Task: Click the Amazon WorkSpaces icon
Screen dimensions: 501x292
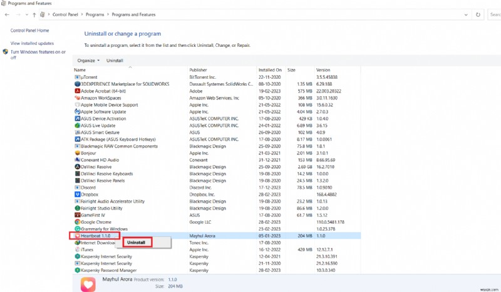Action: click(x=77, y=98)
